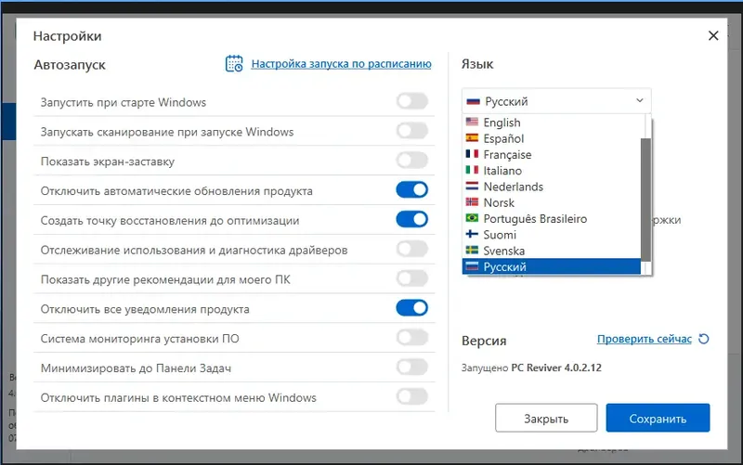Click the Закрыть button
743x465 pixels.
546,418
